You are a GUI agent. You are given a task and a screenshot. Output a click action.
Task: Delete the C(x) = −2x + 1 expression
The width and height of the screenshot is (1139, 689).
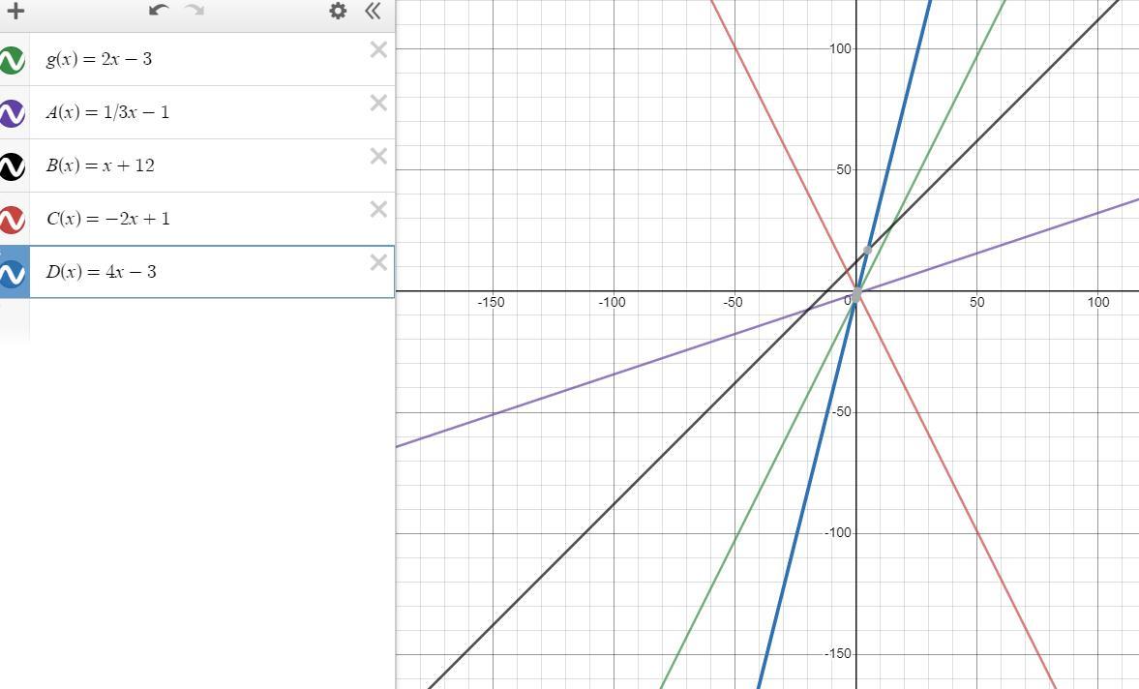(378, 209)
